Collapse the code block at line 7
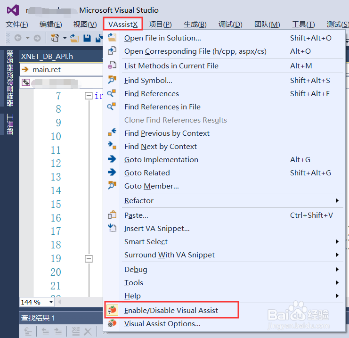 tap(89, 96)
